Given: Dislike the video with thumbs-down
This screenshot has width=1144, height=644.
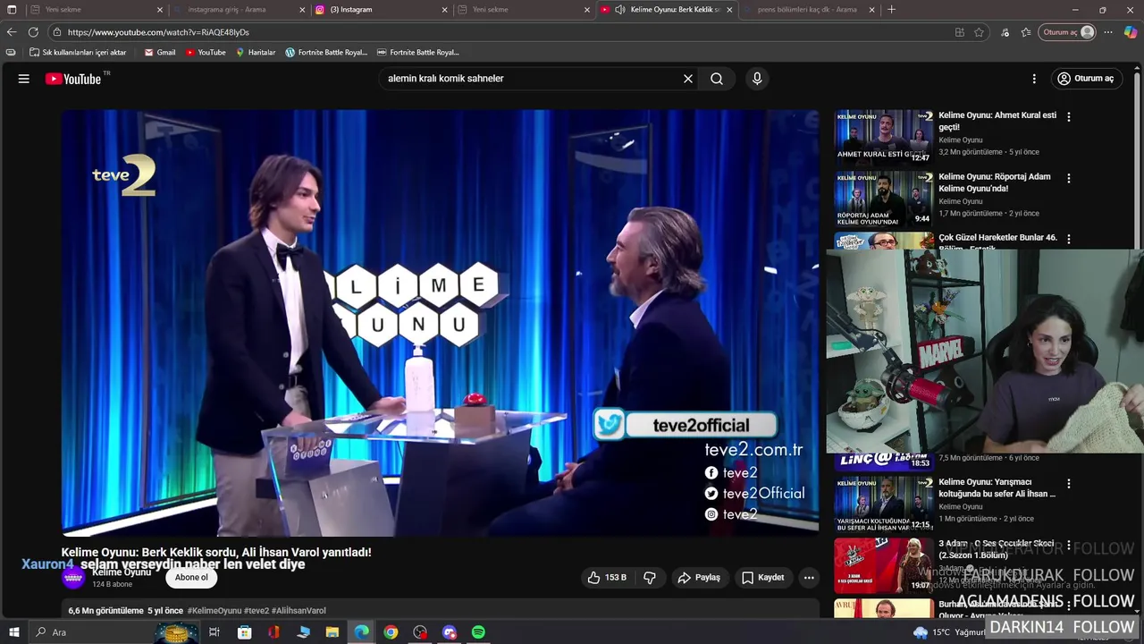Looking at the screenshot, I should click(x=650, y=578).
